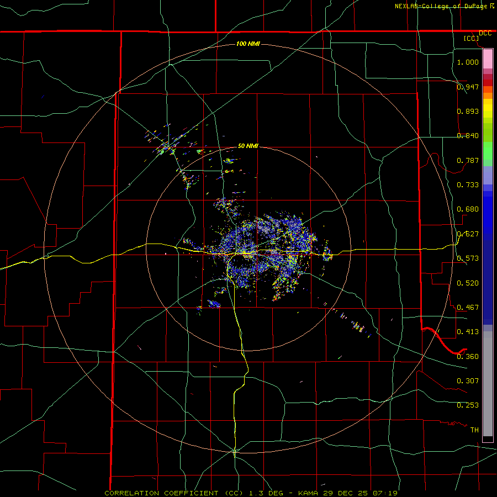Pick the red color bar segment

tap(488, 83)
